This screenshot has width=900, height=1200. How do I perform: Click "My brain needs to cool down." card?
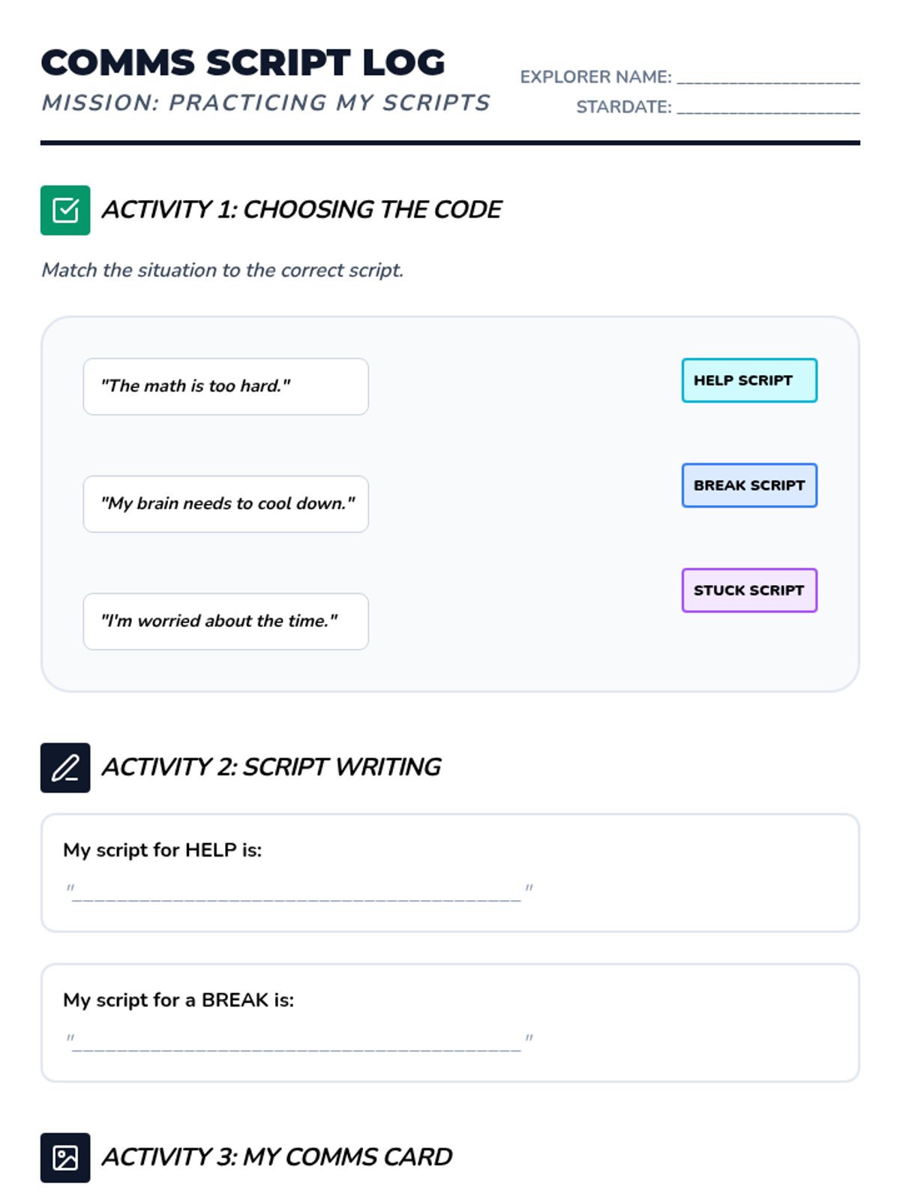pos(225,504)
